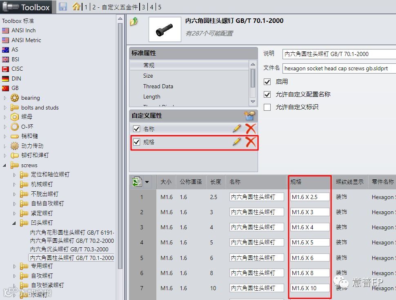Click the 螺母 nut folder icon
396x300 pixels.
[x=15, y=117]
